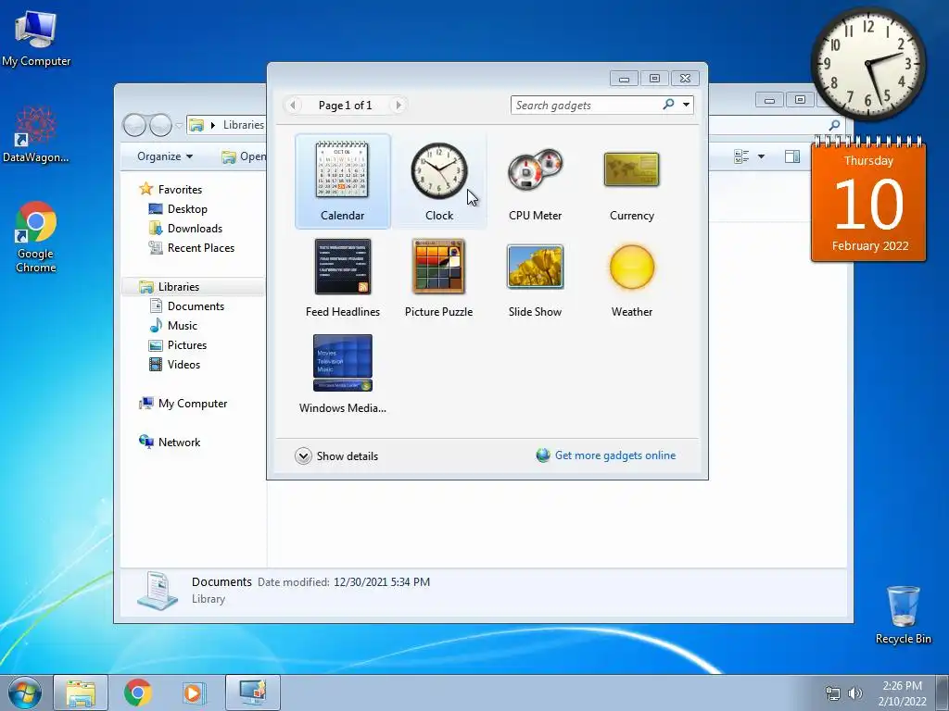
Task: Open the Recycle Bin
Action: pyautogui.click(x=903, y=615)
